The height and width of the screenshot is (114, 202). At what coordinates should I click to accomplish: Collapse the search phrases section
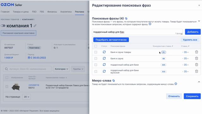pyautogui.click(x=199, y=21)
